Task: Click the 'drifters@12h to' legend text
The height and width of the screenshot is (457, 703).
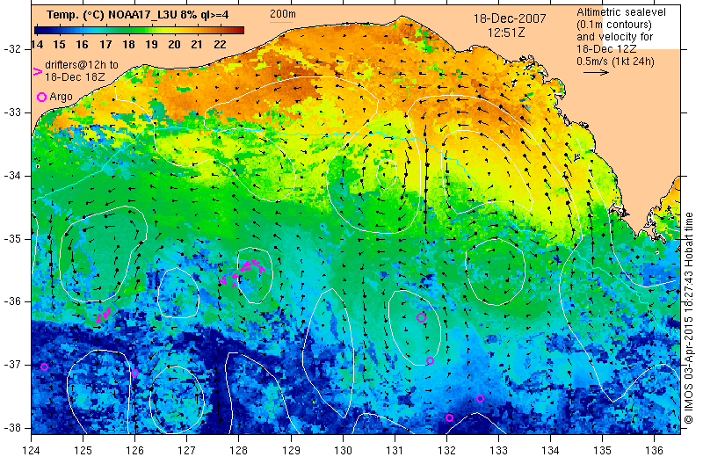Action: 82,65
